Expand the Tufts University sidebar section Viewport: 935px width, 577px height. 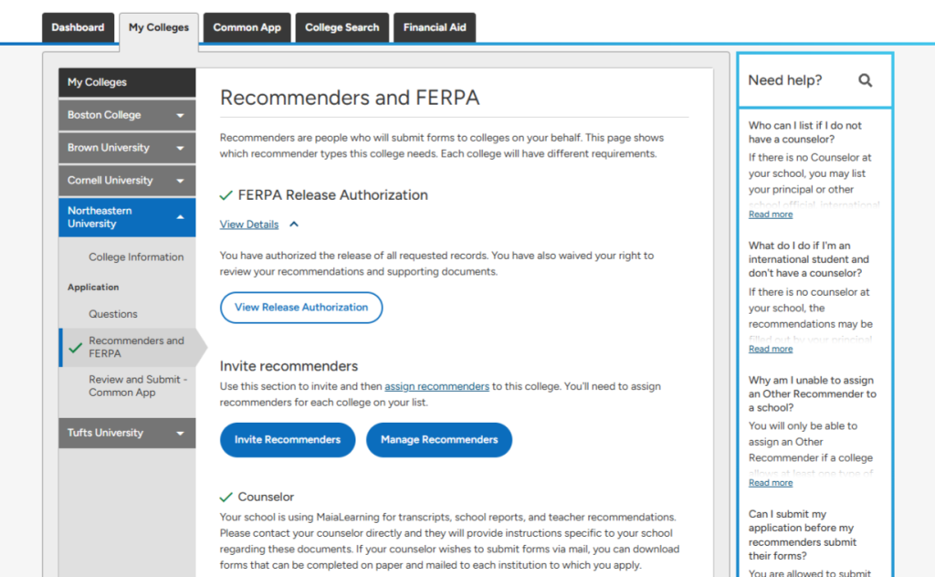(x=180, y=434)
